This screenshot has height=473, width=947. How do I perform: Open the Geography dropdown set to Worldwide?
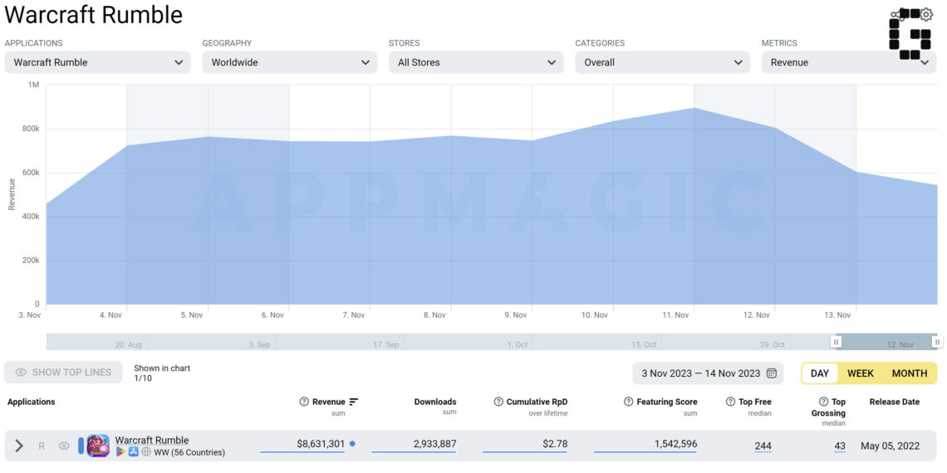(x=290, y=62)
